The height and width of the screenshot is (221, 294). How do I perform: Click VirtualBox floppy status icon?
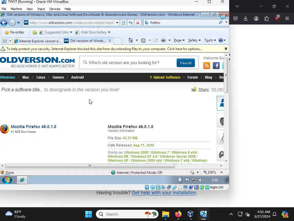click(x=158, y=187)
